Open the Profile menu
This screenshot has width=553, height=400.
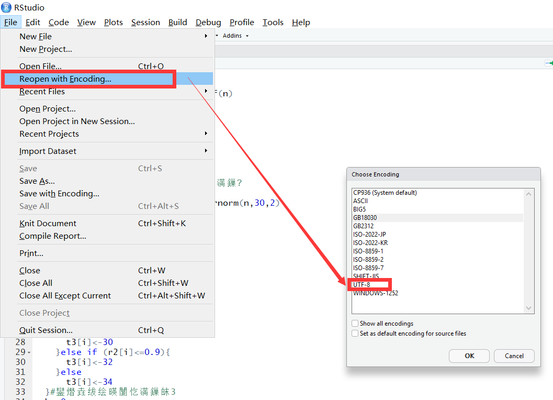click(242, 22)
